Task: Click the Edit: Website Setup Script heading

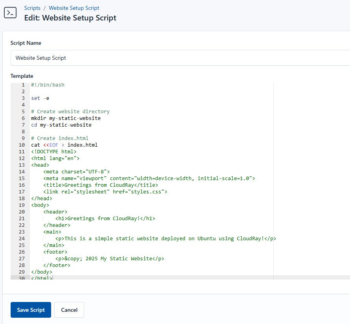Action: tap(70, 18)
